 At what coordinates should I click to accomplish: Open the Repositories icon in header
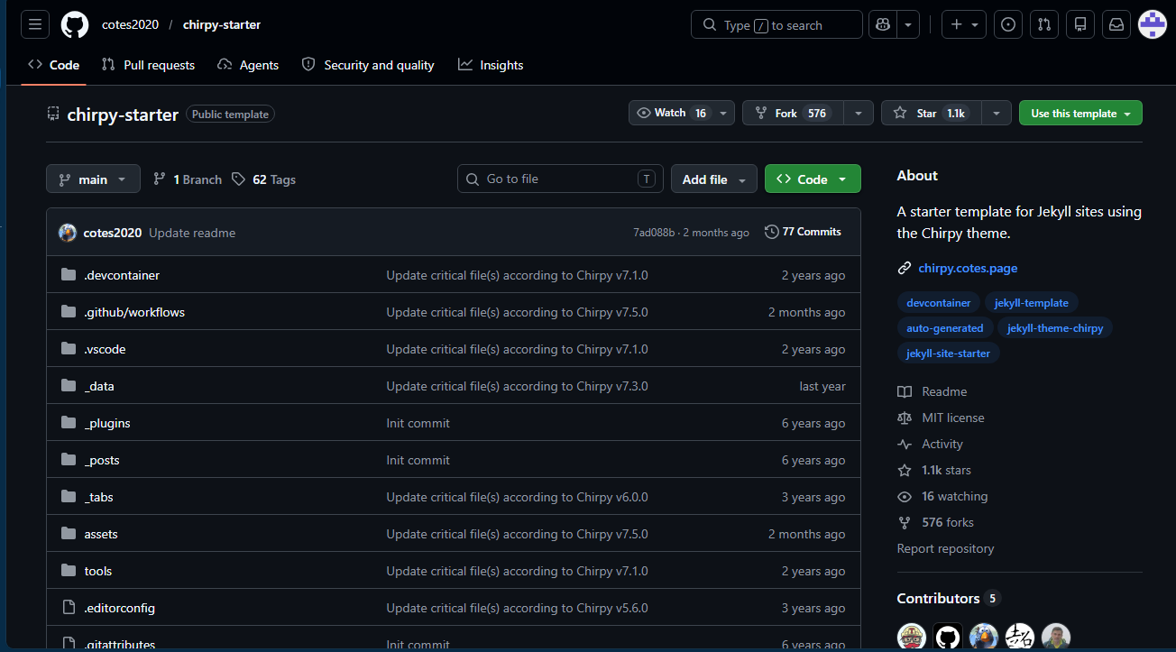1080,24
